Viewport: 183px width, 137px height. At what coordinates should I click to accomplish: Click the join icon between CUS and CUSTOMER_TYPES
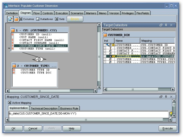click(x=39, y=59)
